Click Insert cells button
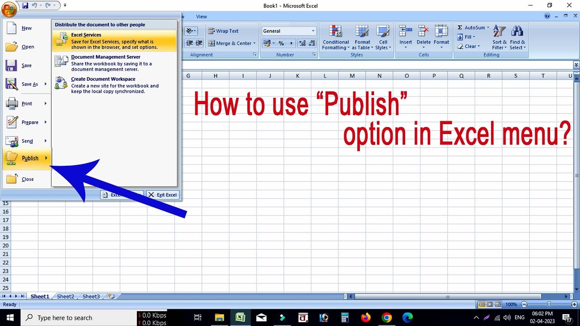The height and width of the screenshot is (326, 580). coord(406,38)
